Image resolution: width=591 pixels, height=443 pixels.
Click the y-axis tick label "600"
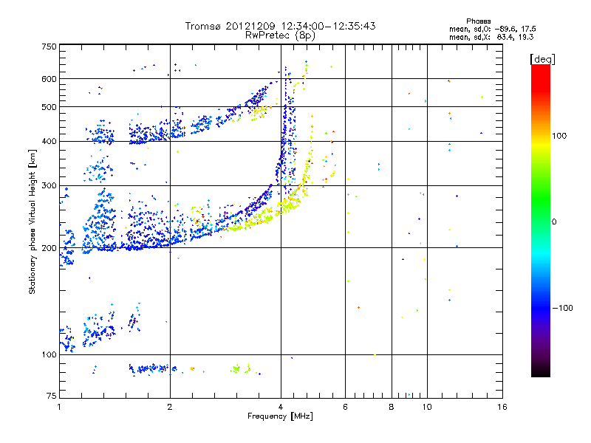coord(49,79)
